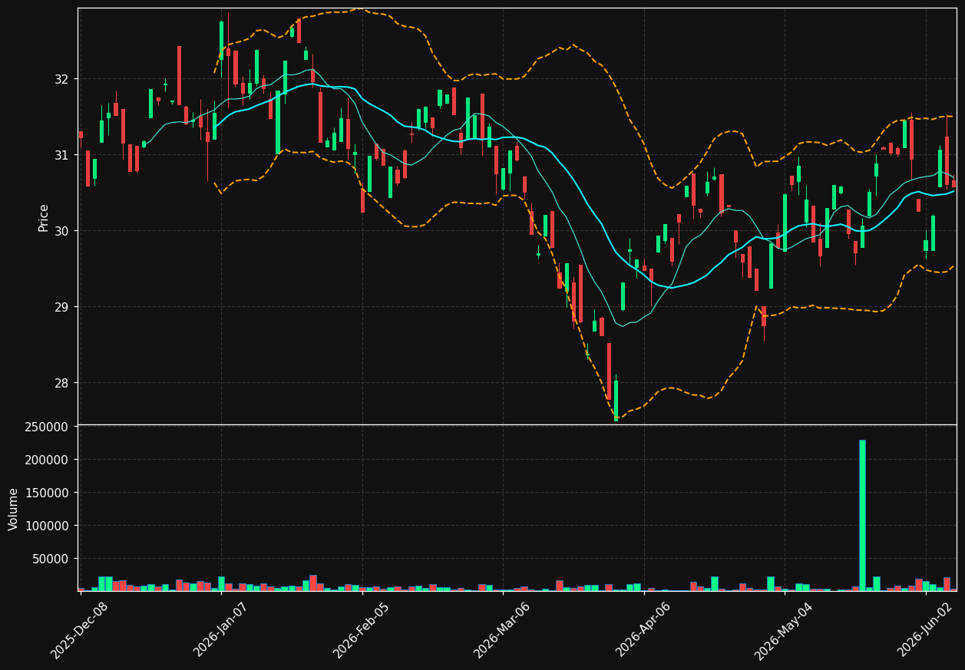
Task: Click price tick label 30
Action: (61, 231)
